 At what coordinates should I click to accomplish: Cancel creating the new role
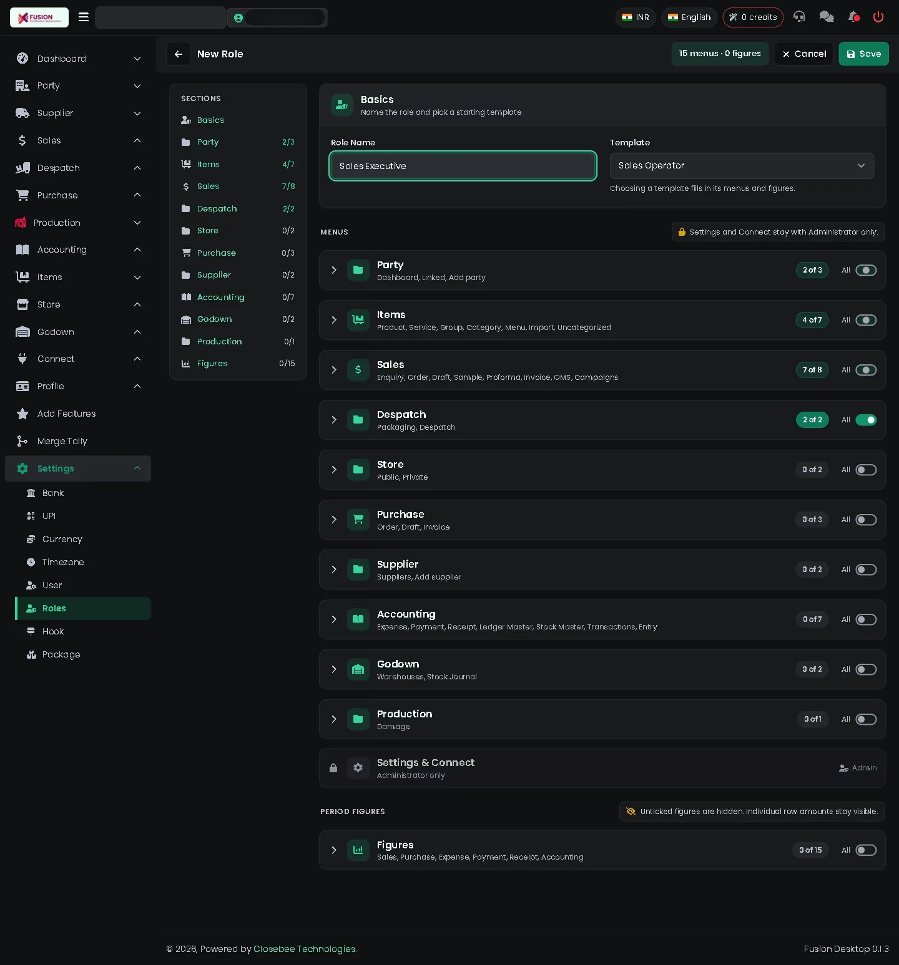804,54
